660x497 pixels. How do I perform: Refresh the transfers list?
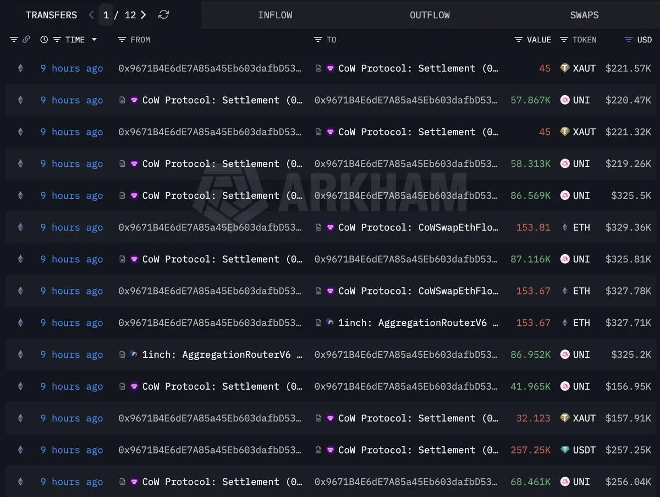[163, 15]
